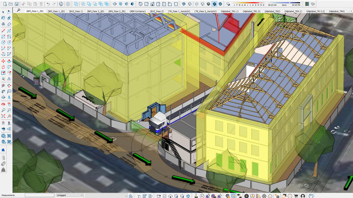This screenshot has width=353, height=198.
Task: Open shopping cart icon in bottom toolbar
Action: [x=296, y=196]
